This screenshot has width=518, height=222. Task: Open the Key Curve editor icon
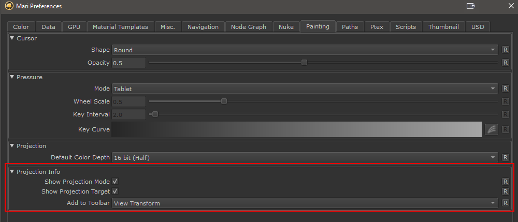(491, 129)
